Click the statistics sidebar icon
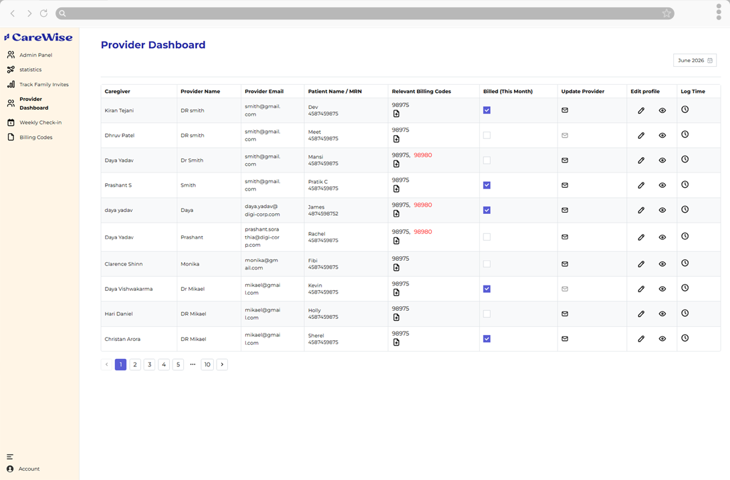730x480 pixels. (x=11, y=70)
